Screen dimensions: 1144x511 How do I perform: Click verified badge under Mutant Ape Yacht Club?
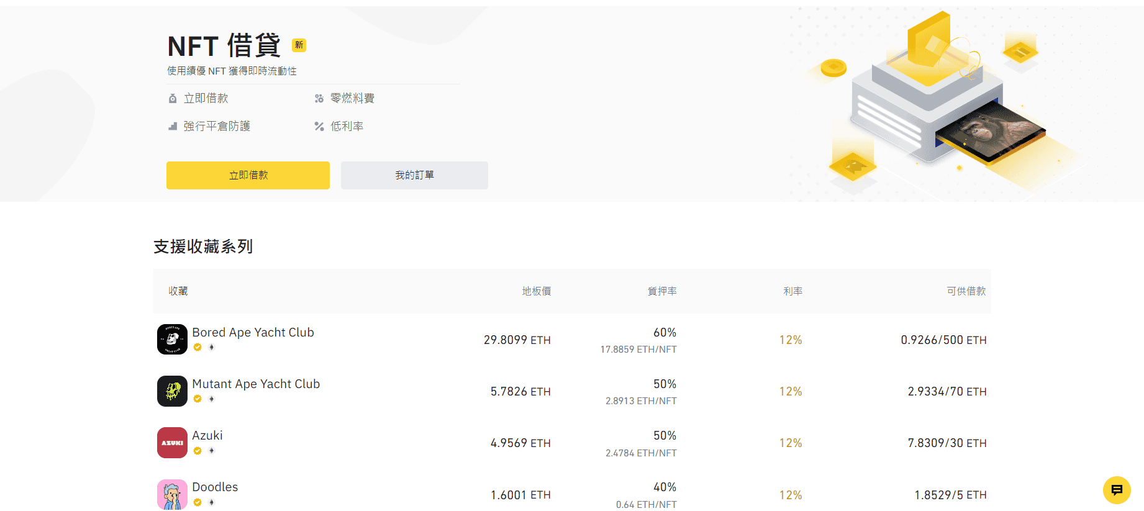coord(197,399)
